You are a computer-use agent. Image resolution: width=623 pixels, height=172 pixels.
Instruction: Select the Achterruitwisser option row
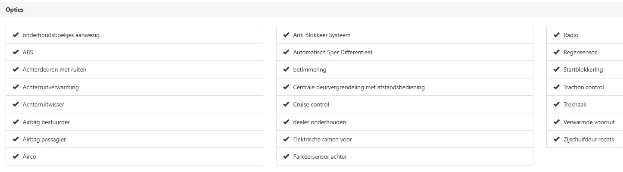click(x=134, y=104)
